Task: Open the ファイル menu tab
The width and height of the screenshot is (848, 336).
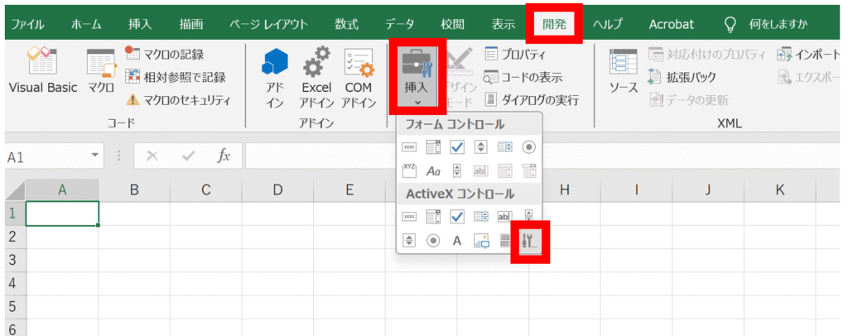Action: pyautogui.click(x=26, y=23)
